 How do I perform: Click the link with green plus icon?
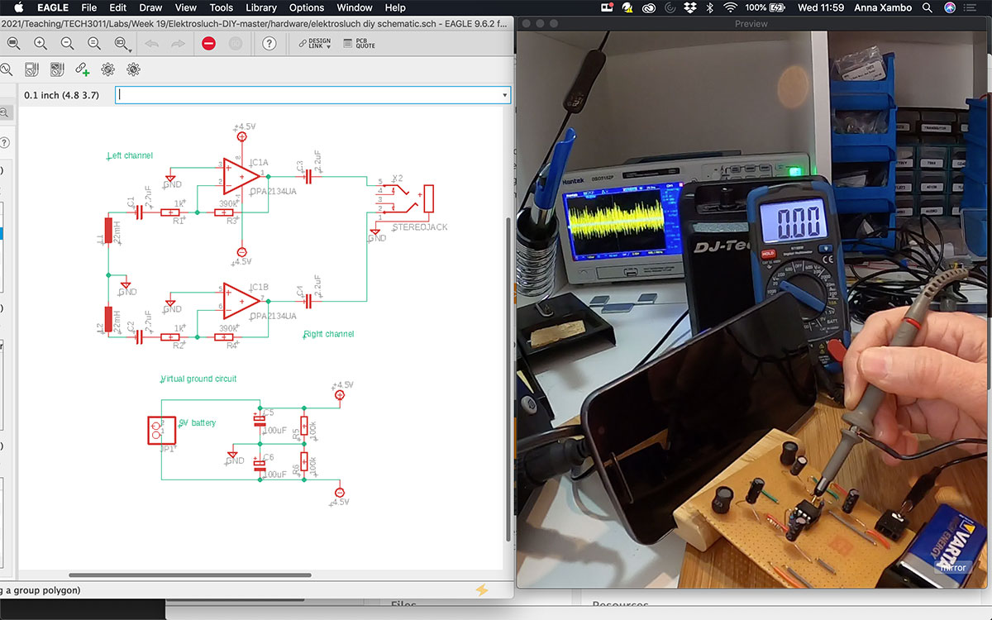pos(82,69)
